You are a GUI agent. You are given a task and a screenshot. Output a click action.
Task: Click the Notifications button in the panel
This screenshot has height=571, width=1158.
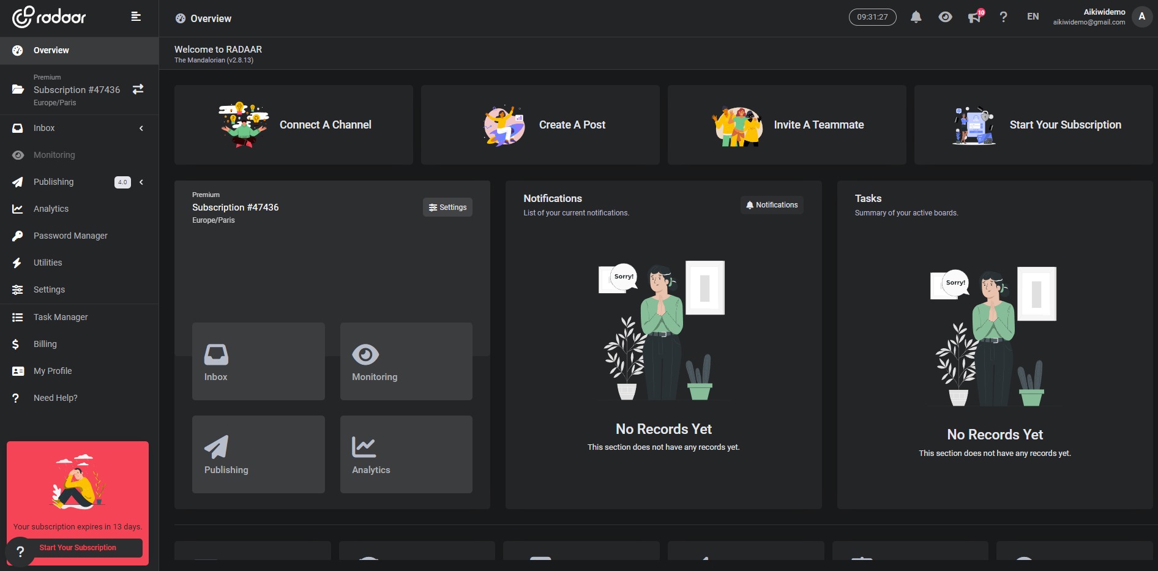pos(772,205)
